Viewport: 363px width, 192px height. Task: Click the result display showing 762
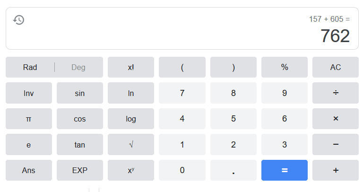[x=335, y=36]
